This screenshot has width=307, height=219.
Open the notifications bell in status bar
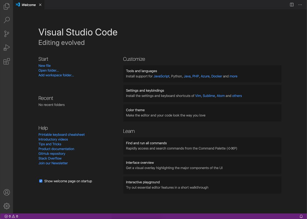(x=301, y=216)
